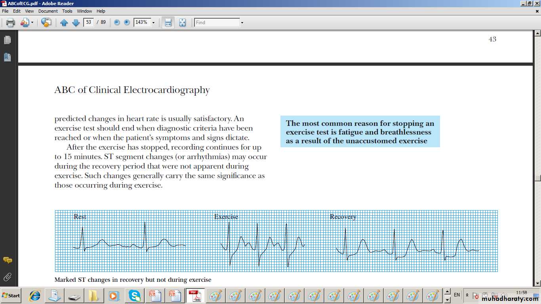Open the Tools menu
The image size is (541, 304).
(x=67, y=11)
